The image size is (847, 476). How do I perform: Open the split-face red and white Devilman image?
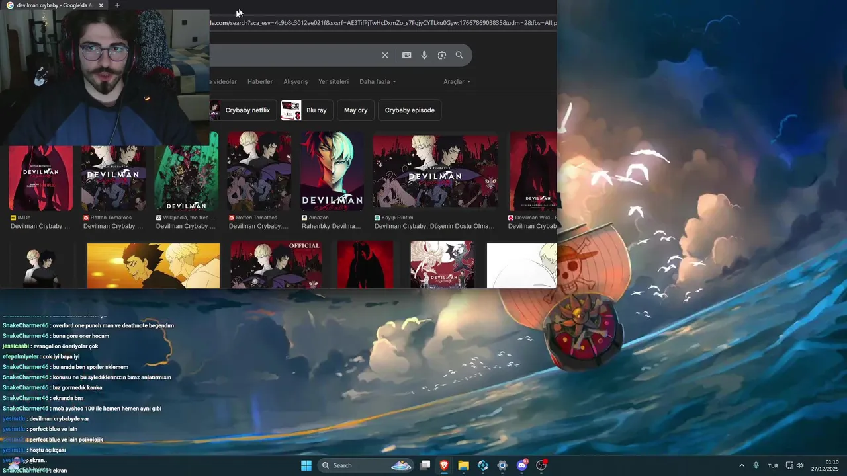(x=332, y=171)
